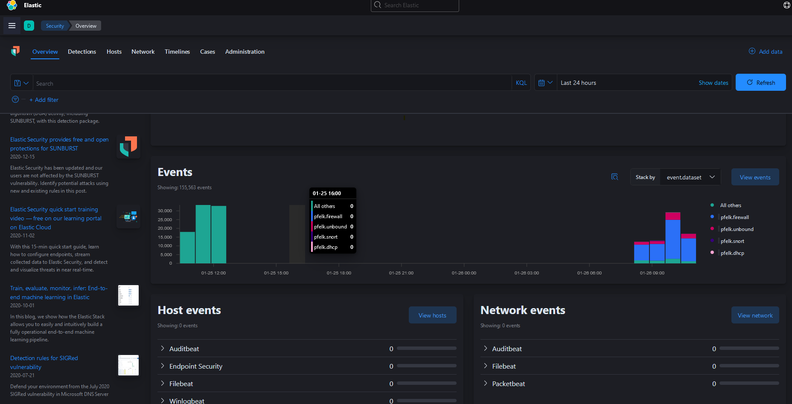Viewport: 792px width, 404px height.
Task: Toggle the pfelk.dhcp legend series
Action: [732, 253]
